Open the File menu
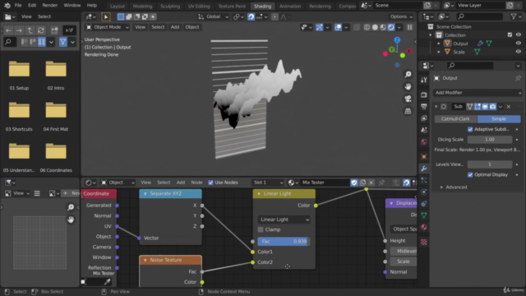The height and width of the screenshot is (296, 526). [x=18, y=6]
